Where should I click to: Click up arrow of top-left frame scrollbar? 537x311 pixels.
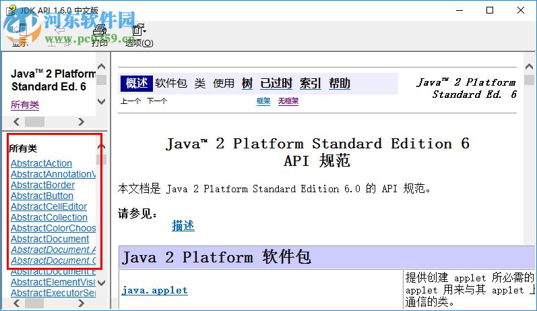(101, 67)
